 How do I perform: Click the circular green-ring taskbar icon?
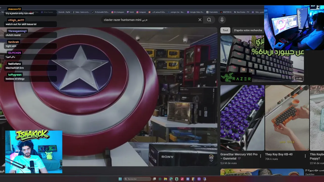[x=160, y=179]
